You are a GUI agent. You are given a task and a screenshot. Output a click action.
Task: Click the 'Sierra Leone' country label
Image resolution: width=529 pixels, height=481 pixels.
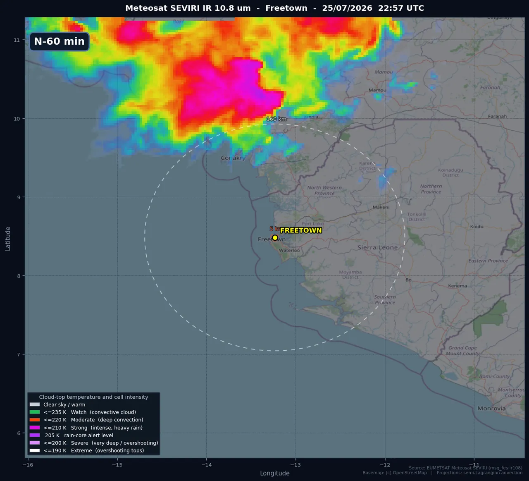(x=377, y=247)
